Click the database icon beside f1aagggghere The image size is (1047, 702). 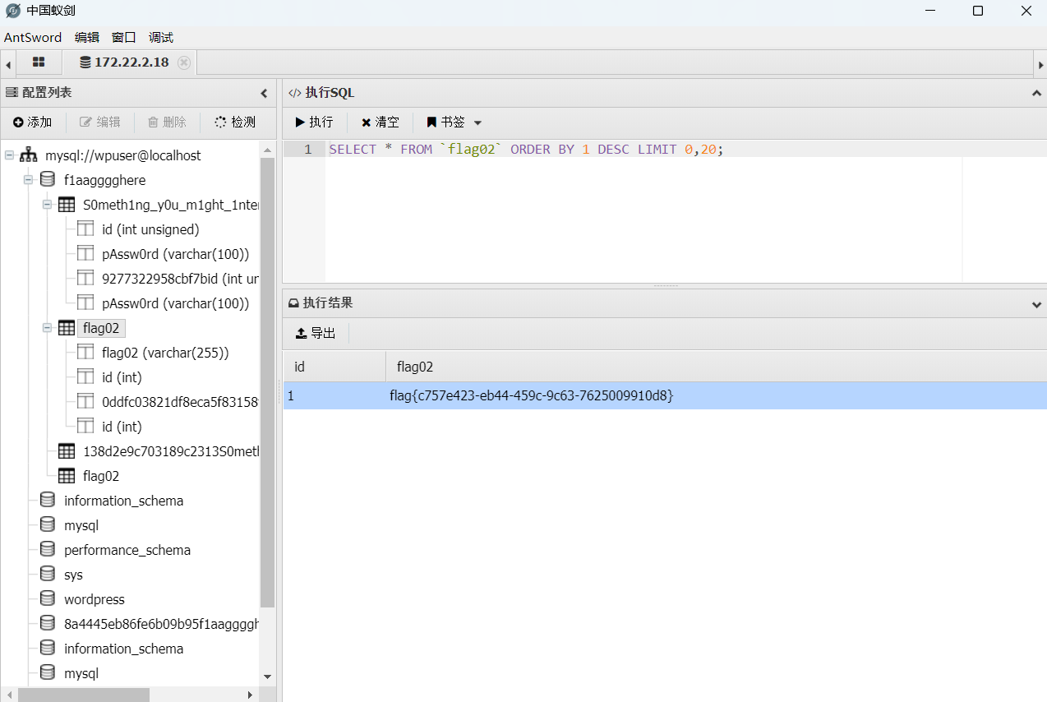coord(48,180)
